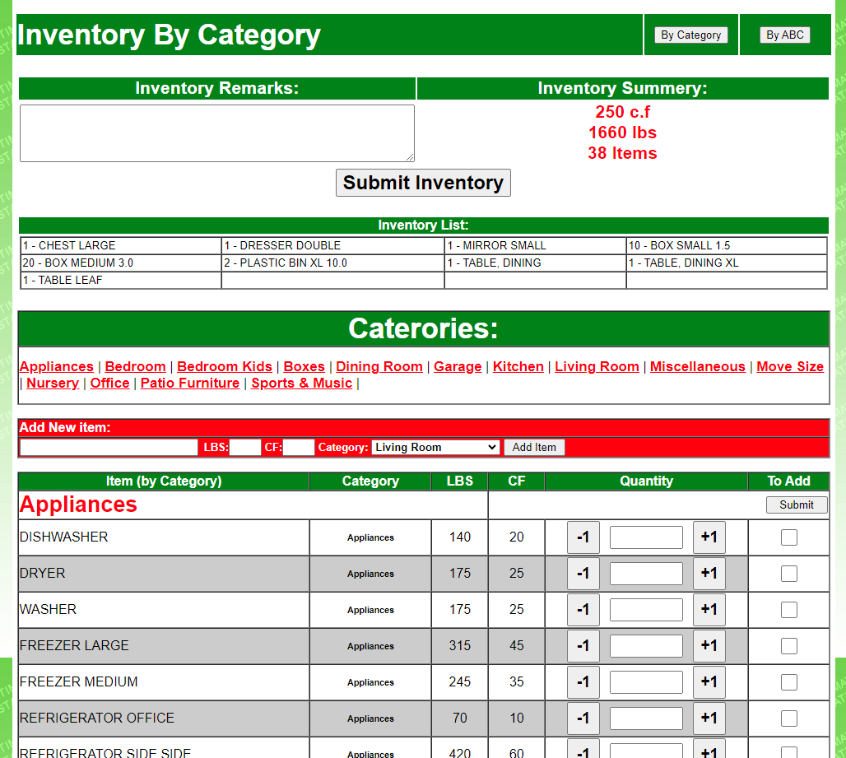
Task: Go to the Boxes category link
Action: click(x=304, y=367)
